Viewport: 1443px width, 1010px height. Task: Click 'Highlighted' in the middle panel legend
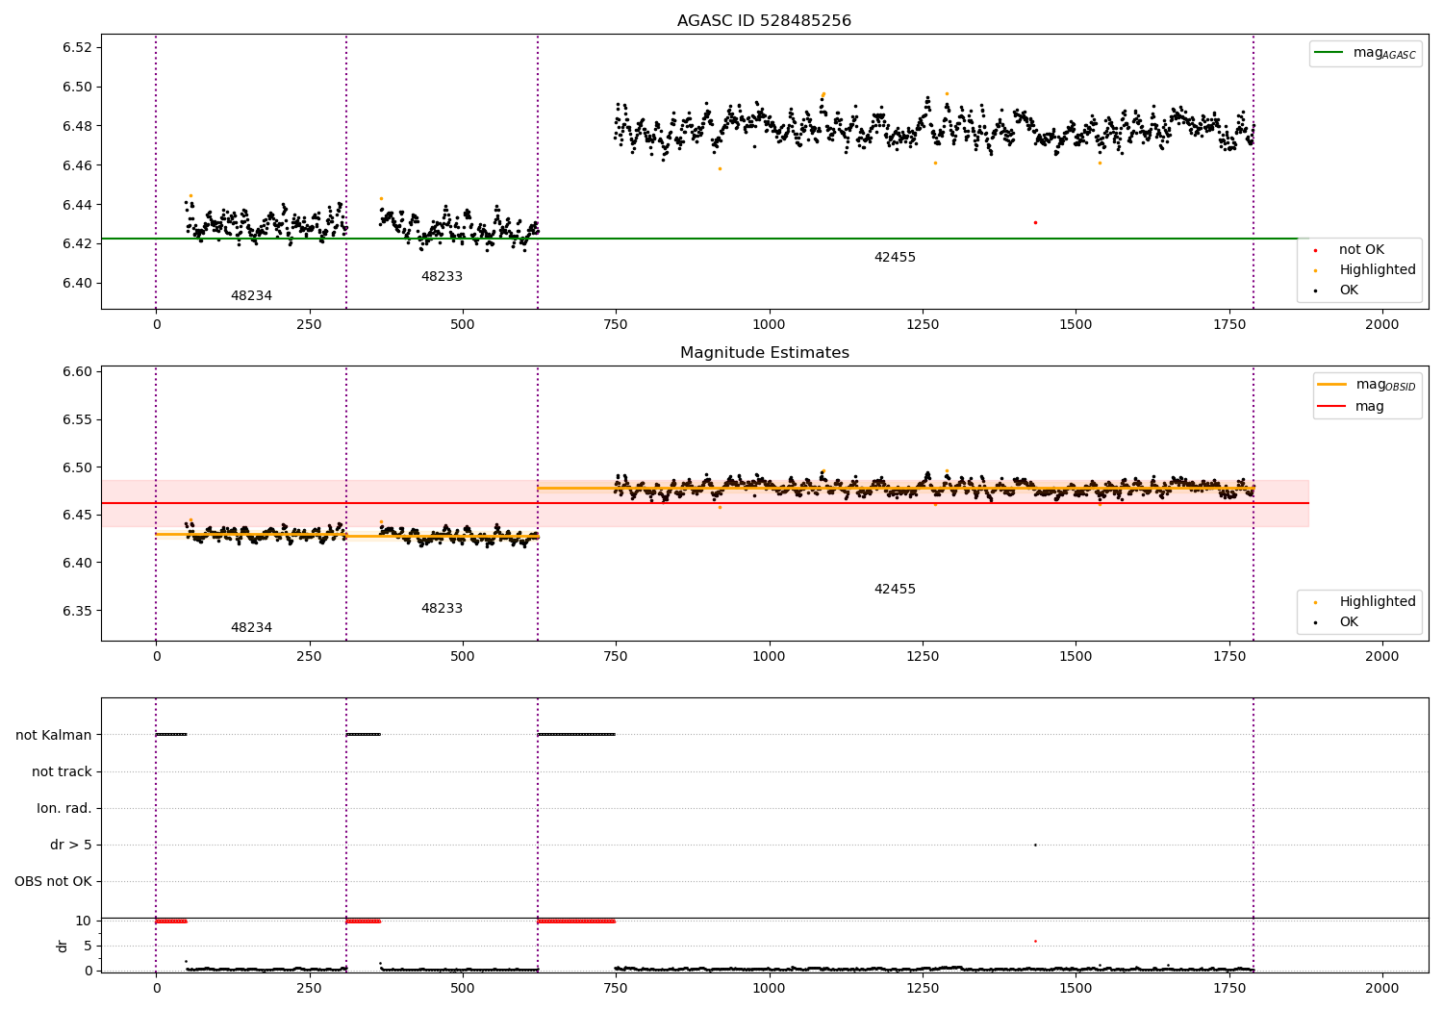point(1364,602)
